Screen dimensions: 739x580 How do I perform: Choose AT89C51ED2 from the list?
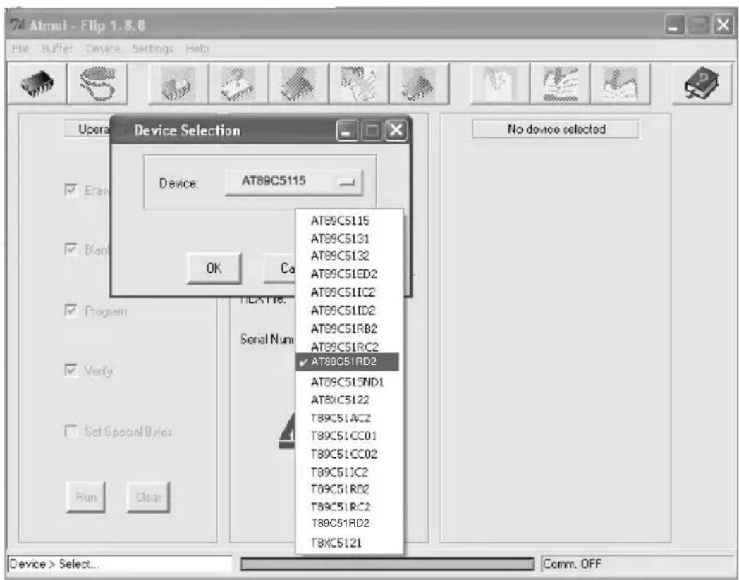(349, 273)
